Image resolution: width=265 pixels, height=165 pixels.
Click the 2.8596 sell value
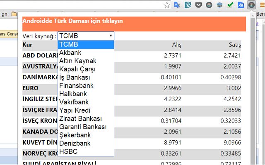(x=232, y=110)
